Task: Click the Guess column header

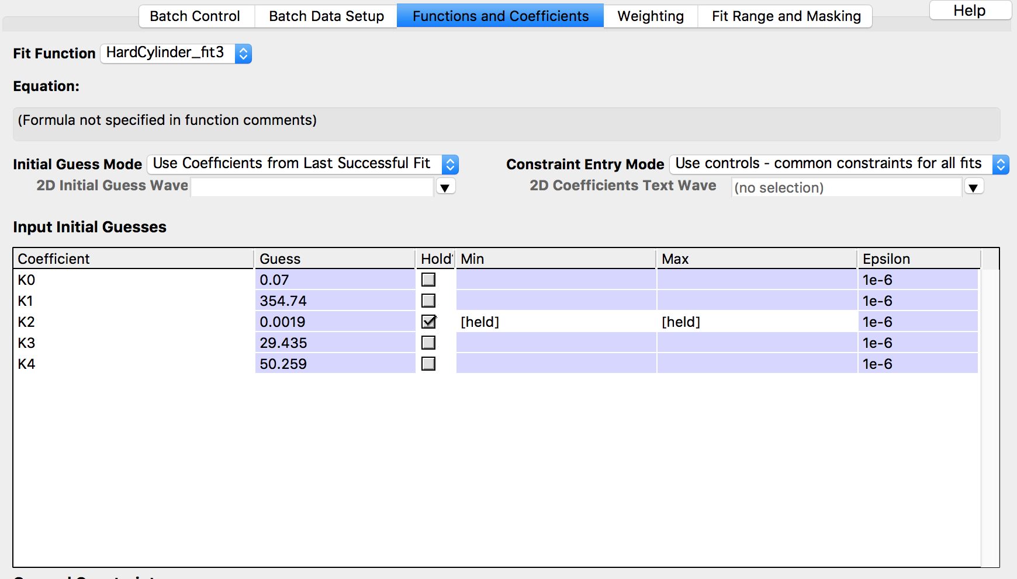Action: click(335, 259)
